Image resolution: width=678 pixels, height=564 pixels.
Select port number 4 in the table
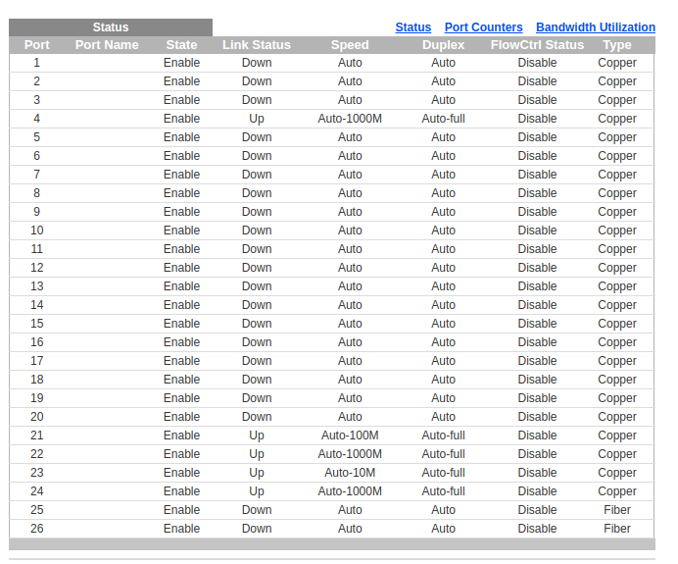37,119
